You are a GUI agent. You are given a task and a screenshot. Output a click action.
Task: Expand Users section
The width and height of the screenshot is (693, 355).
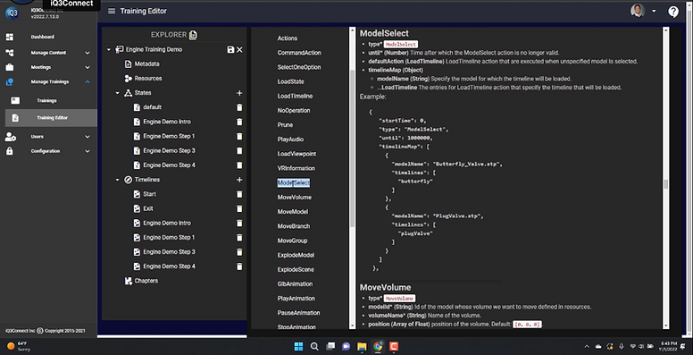click(x=87, y=137)
